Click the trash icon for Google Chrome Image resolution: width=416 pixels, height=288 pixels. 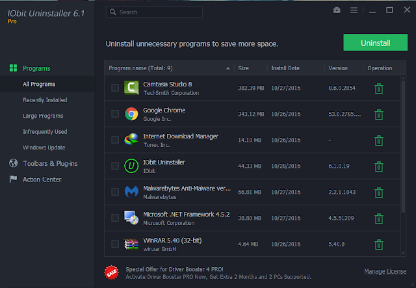379,114
